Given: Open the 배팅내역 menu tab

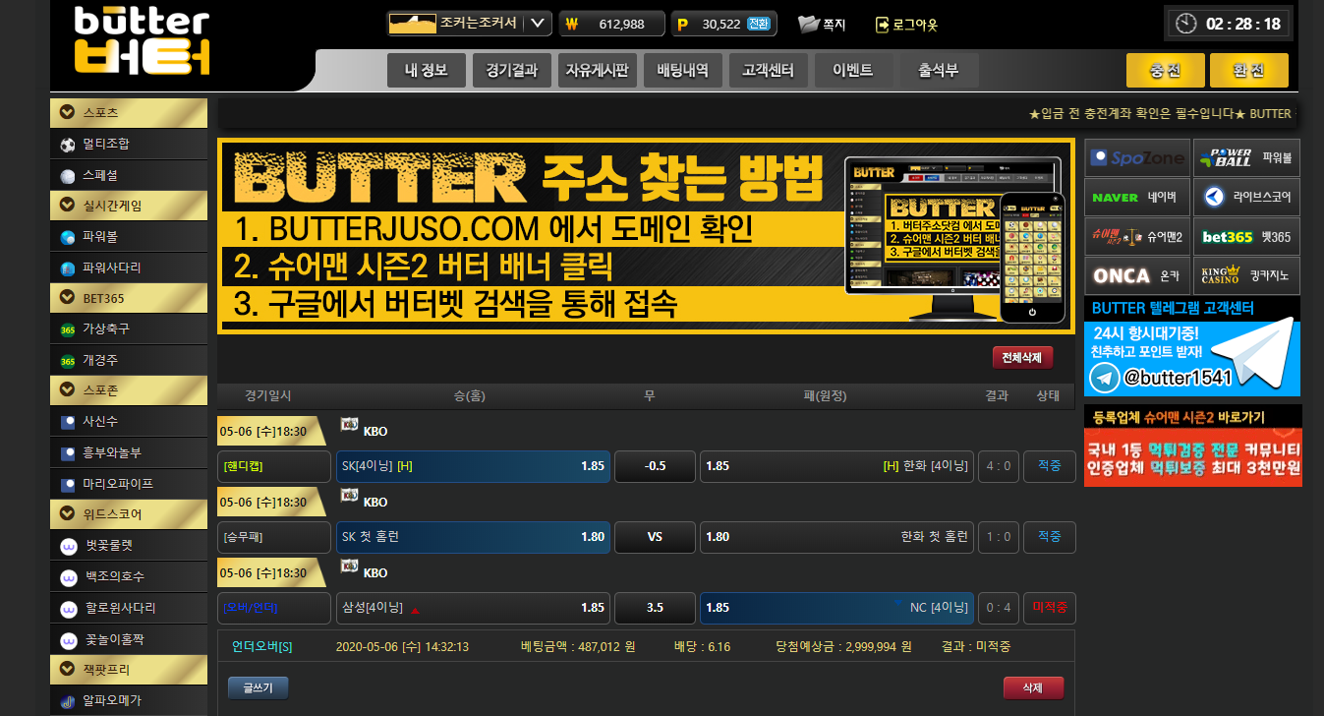Looking at the screenshot, I should pyautogui.click(x=683, y=71).
